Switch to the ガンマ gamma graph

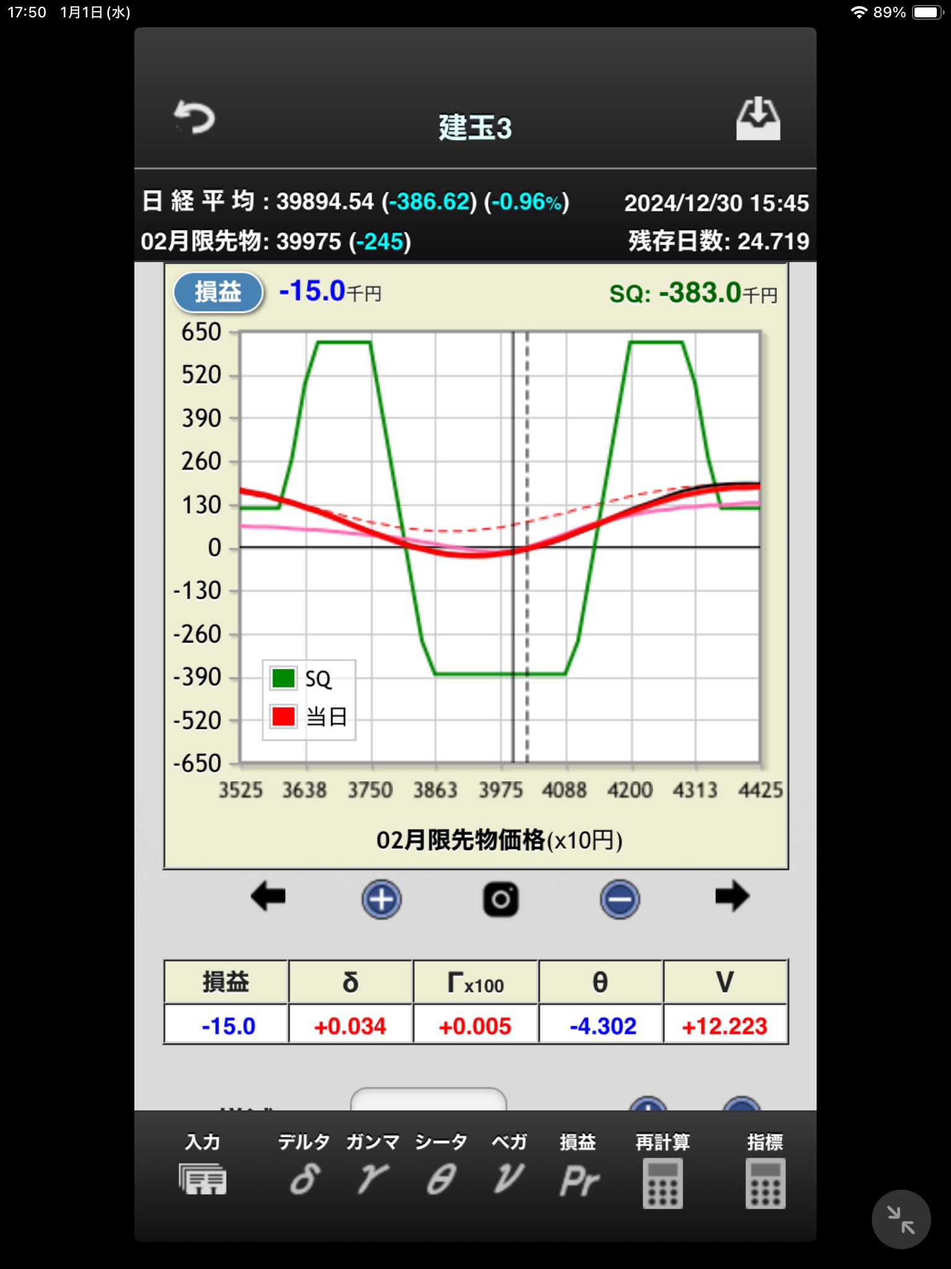pyautogui.click(x=373, y=1168)
